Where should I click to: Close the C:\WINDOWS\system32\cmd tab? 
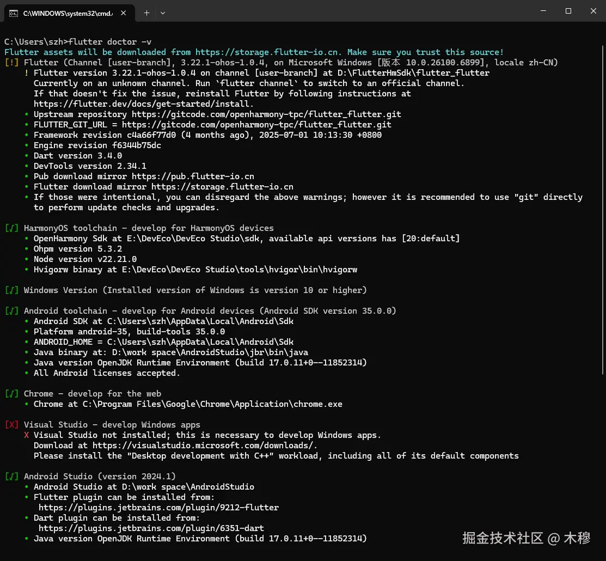[123, 13]
